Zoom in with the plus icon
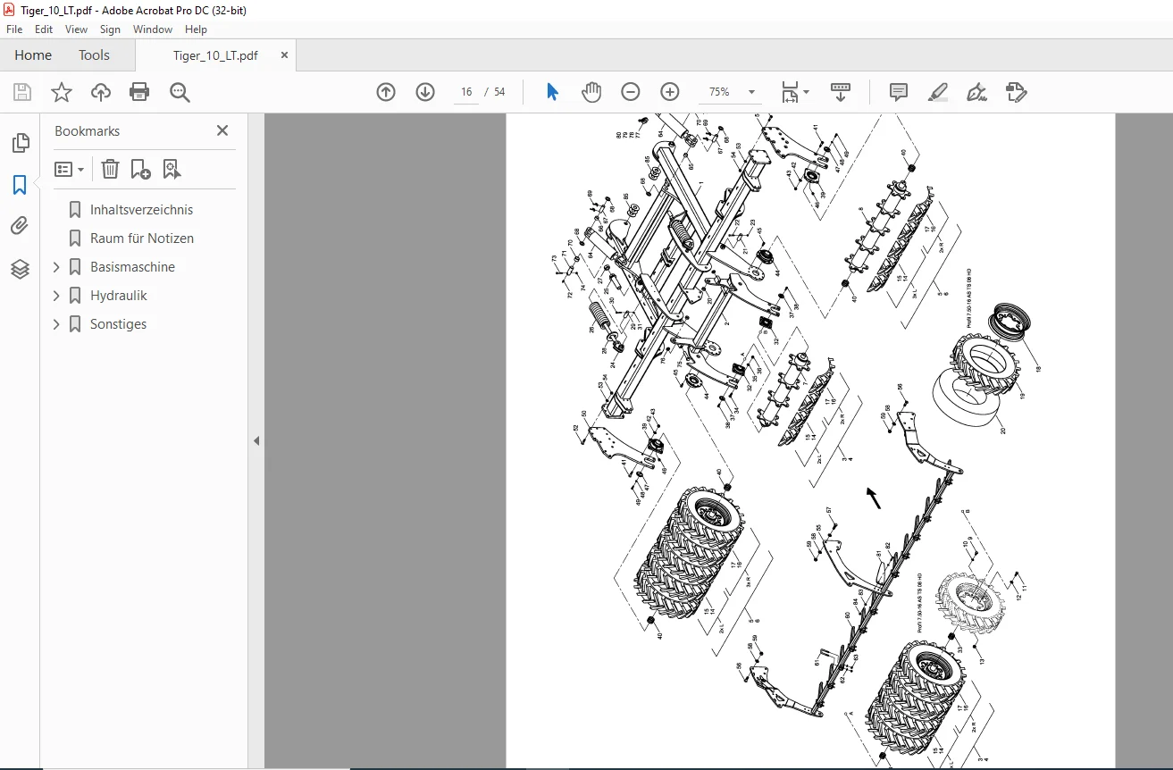Viewport: 1173px width, 770px height. coord(670,92)
